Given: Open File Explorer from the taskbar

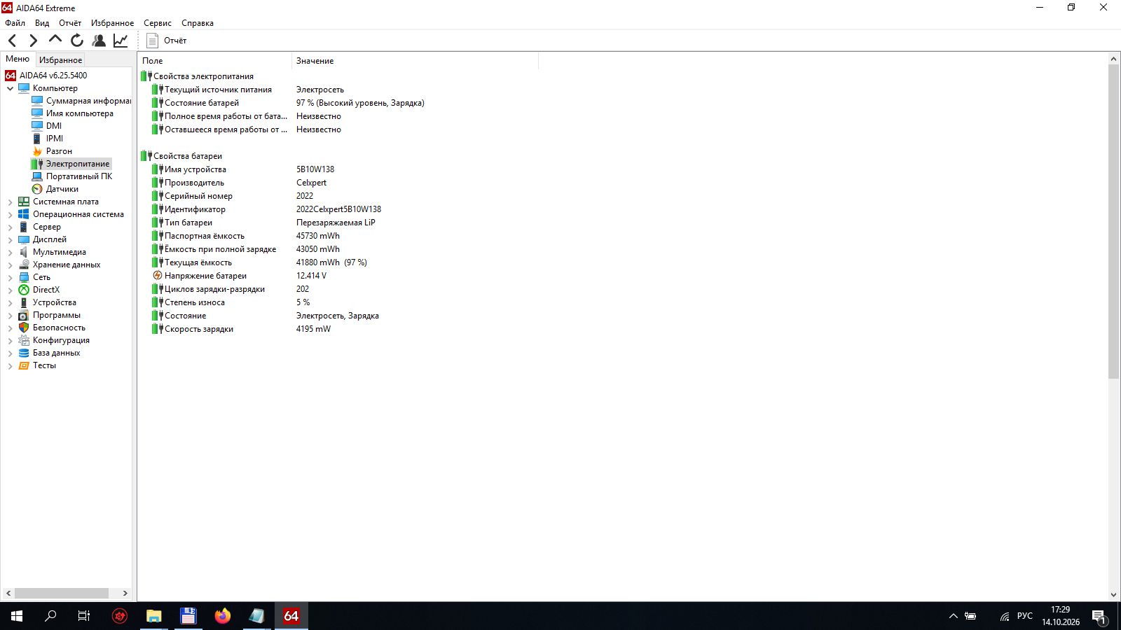Looking at the screenshot, I should (x=154, y=616).
